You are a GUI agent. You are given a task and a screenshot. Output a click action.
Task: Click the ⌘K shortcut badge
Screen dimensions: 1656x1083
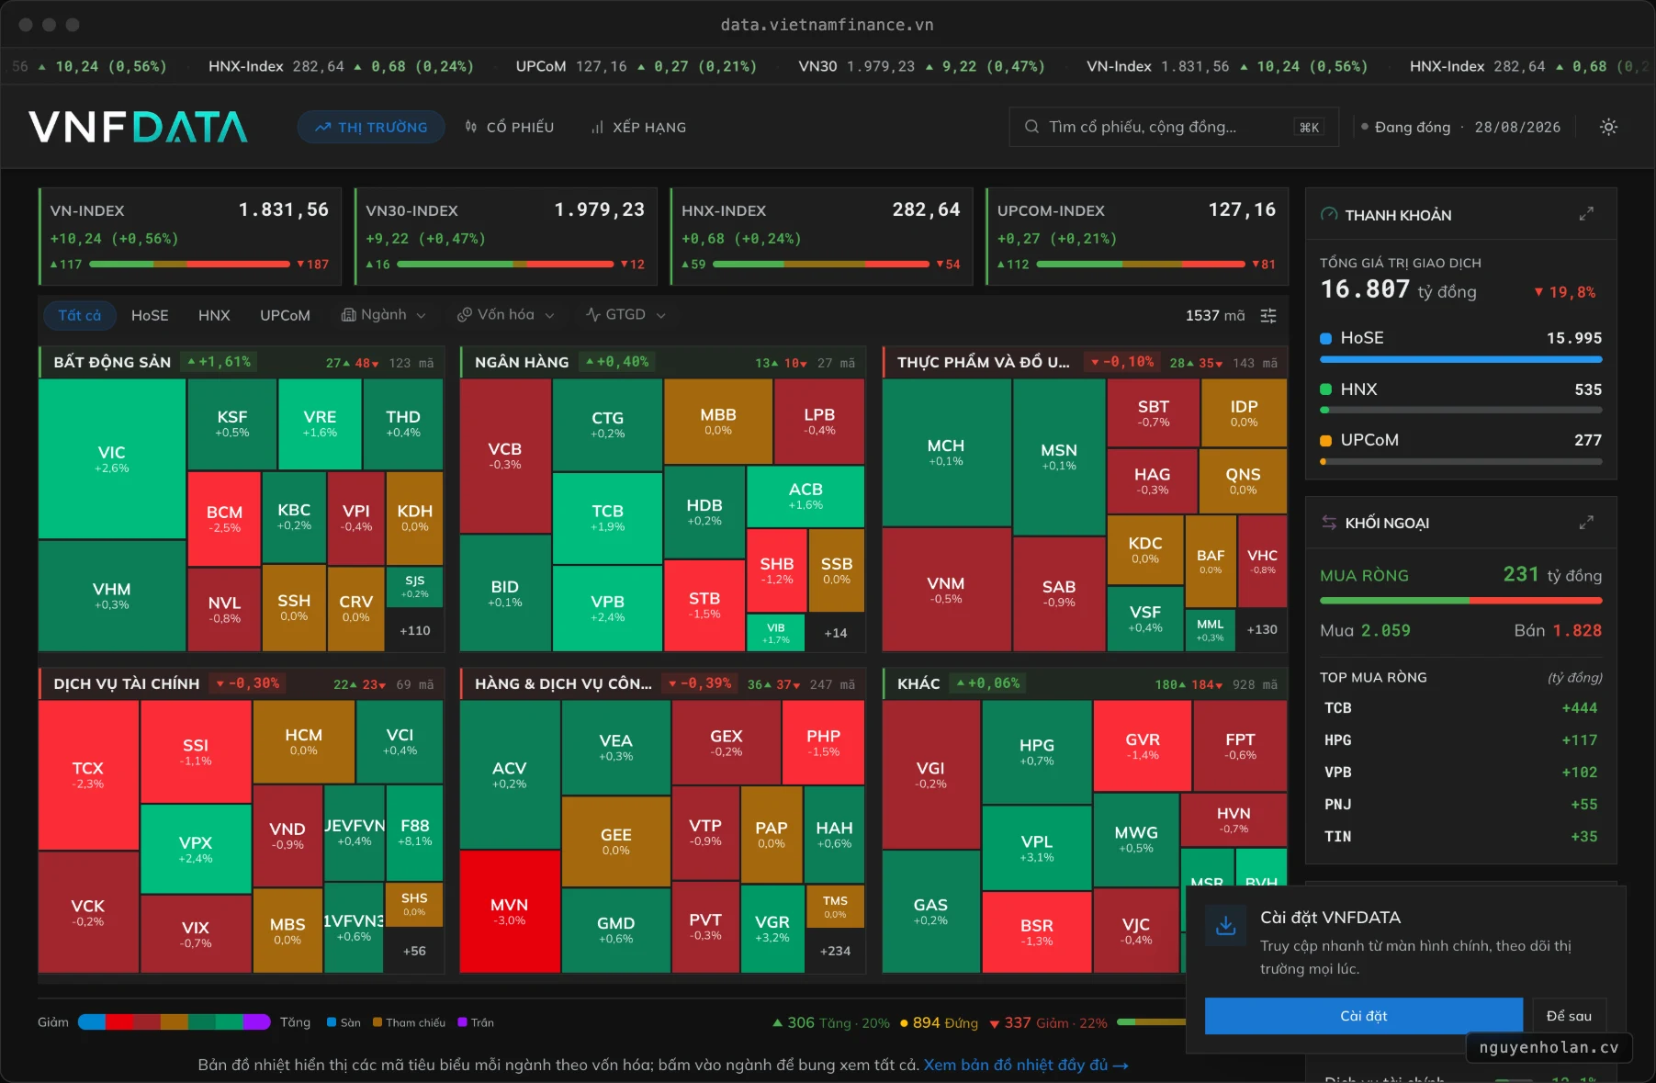[x=1309, y=128]
